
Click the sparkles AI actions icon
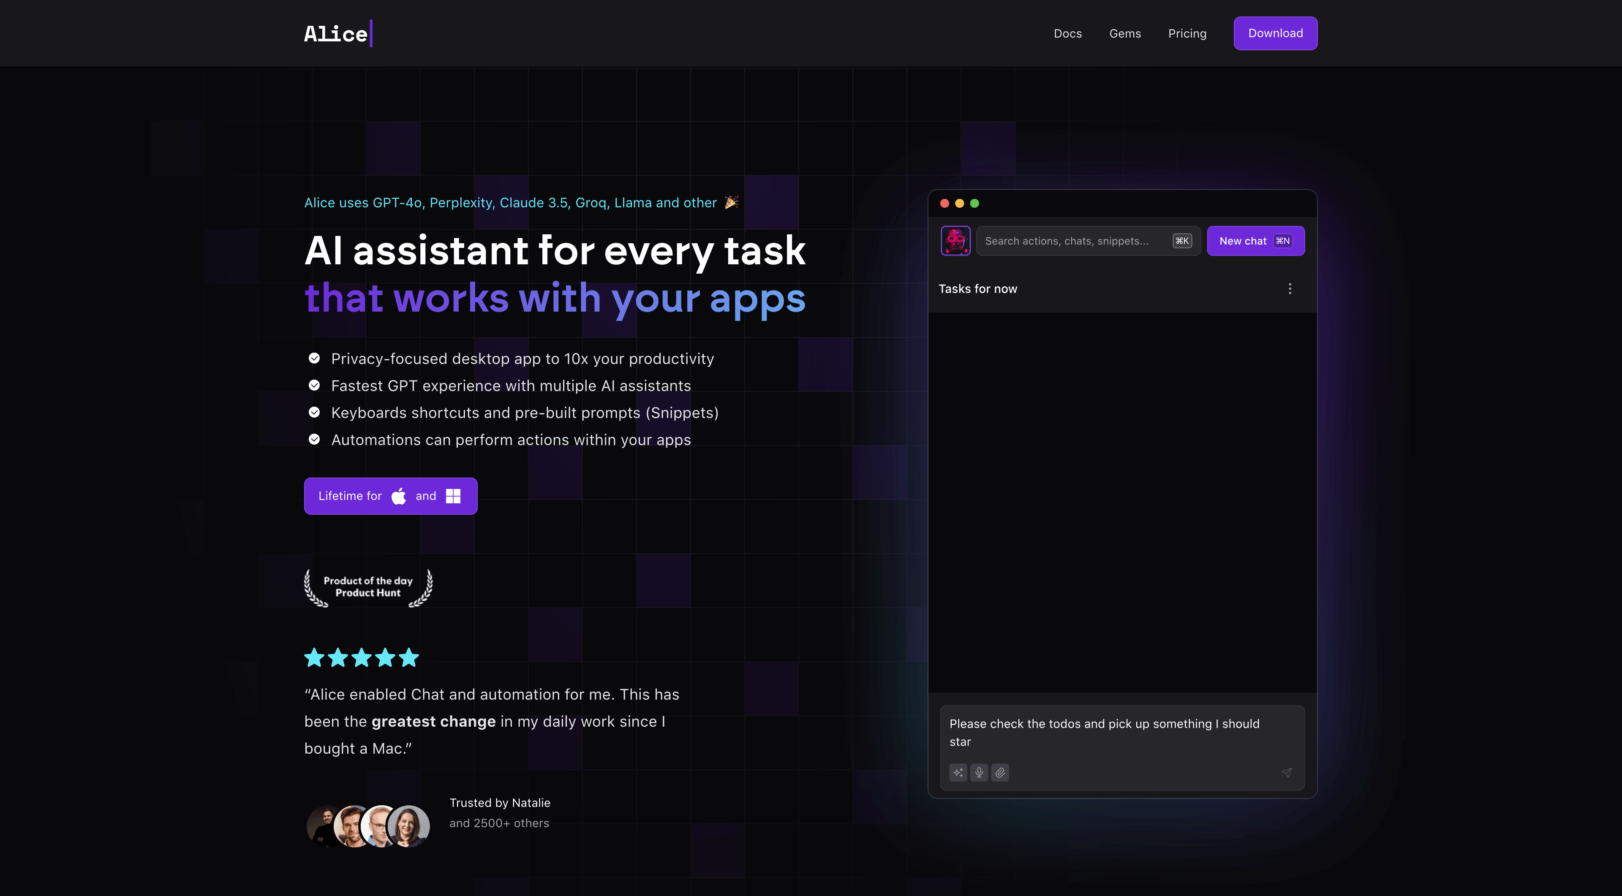[958, 773]
